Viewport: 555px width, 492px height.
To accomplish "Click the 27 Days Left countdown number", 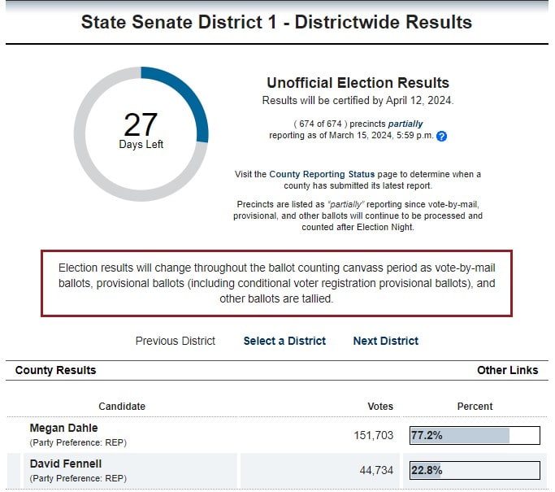I will [141, 126].
